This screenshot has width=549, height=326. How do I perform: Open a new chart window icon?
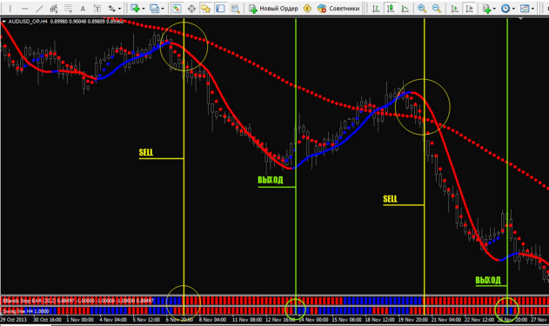135,9
